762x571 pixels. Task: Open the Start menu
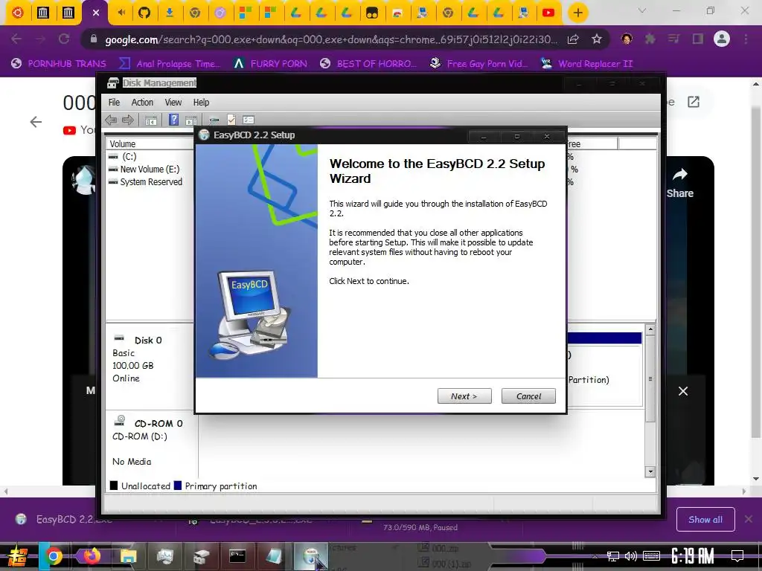click(18, 556)
